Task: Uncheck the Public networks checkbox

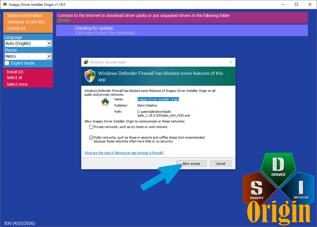Action: [91, 137]
